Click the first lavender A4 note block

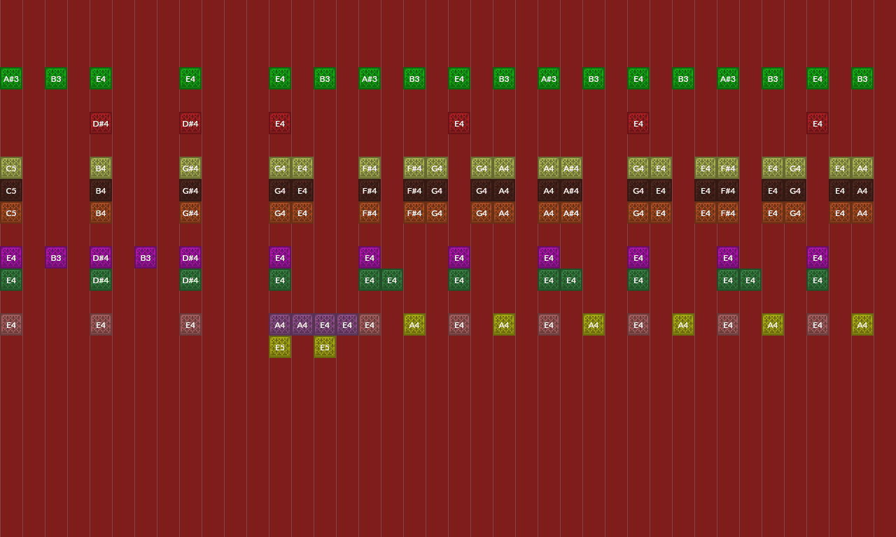click(x=280, y=324)
